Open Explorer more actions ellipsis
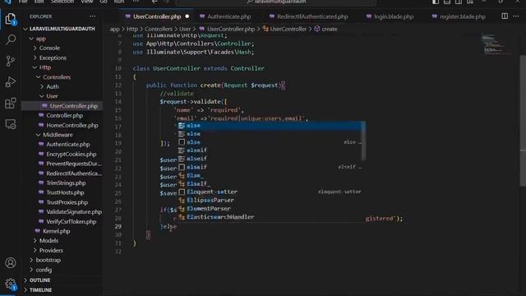This screenshot has width=526, height=296. click(92, 16)
